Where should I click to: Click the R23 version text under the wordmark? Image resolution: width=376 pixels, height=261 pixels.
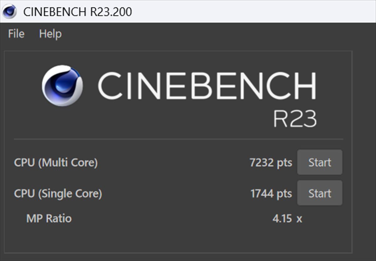pos(295,118)
